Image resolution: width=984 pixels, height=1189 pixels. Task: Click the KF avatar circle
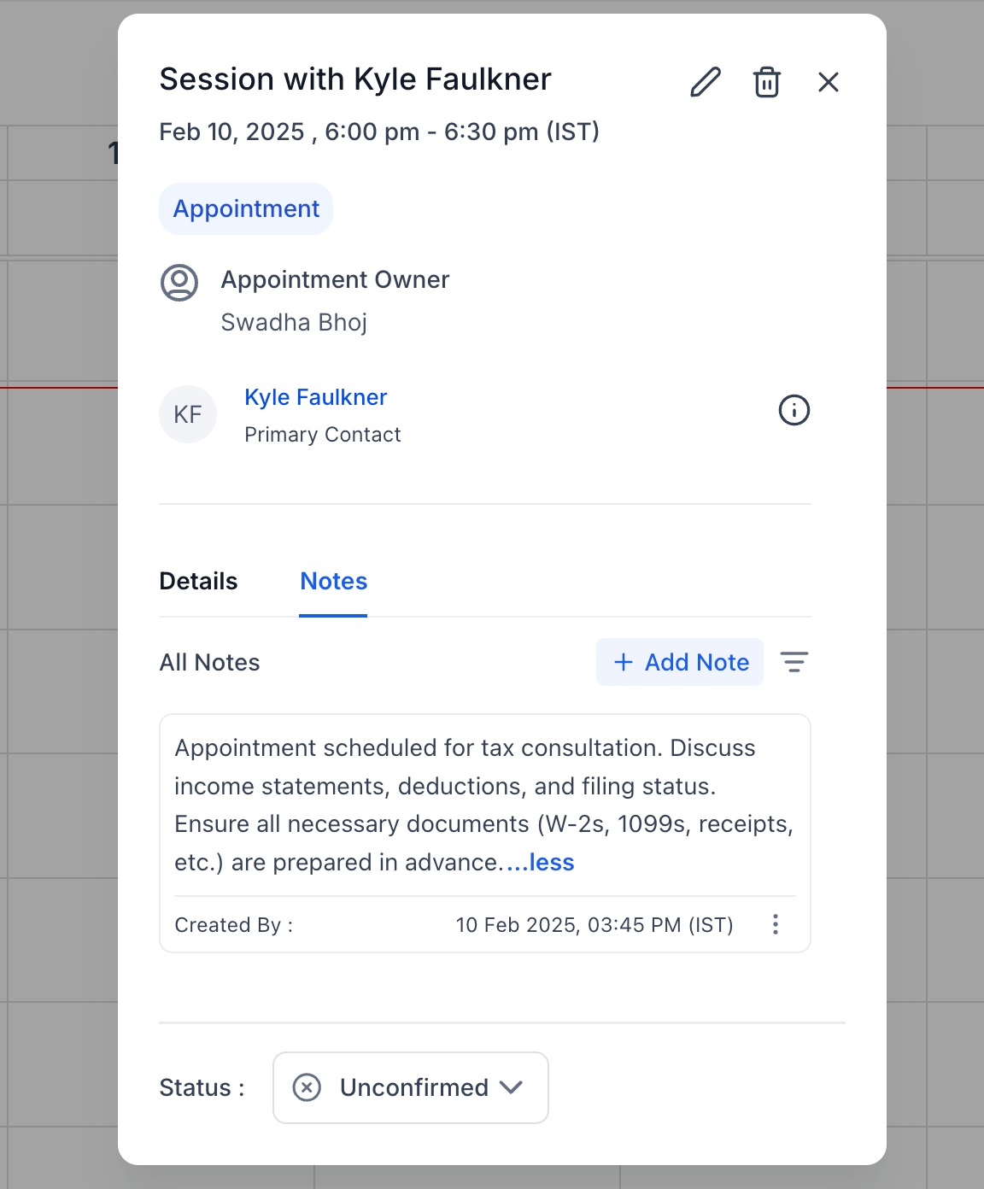point(188,414)
